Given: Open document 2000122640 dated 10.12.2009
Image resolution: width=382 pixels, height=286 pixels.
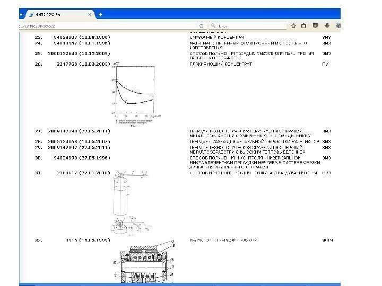Looking at the screenshot, I should 79,53.
